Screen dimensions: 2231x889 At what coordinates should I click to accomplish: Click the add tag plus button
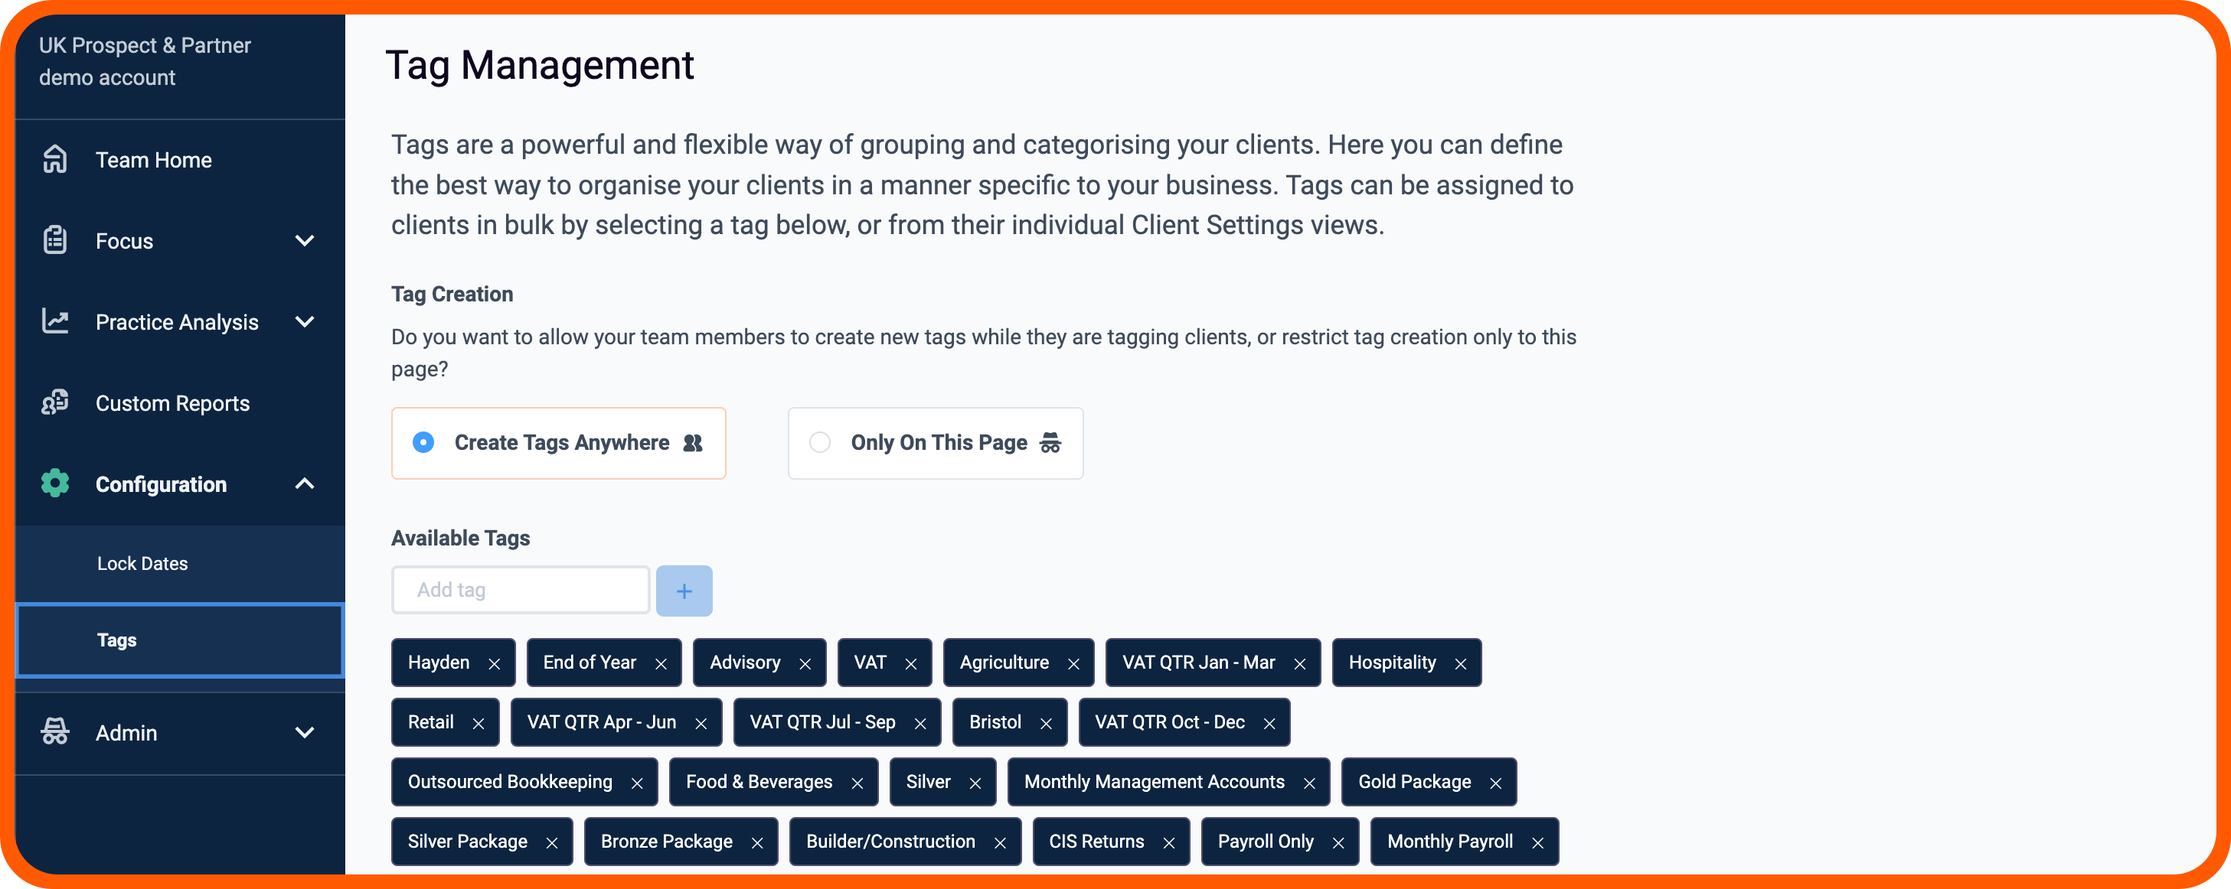click(683, 591)
